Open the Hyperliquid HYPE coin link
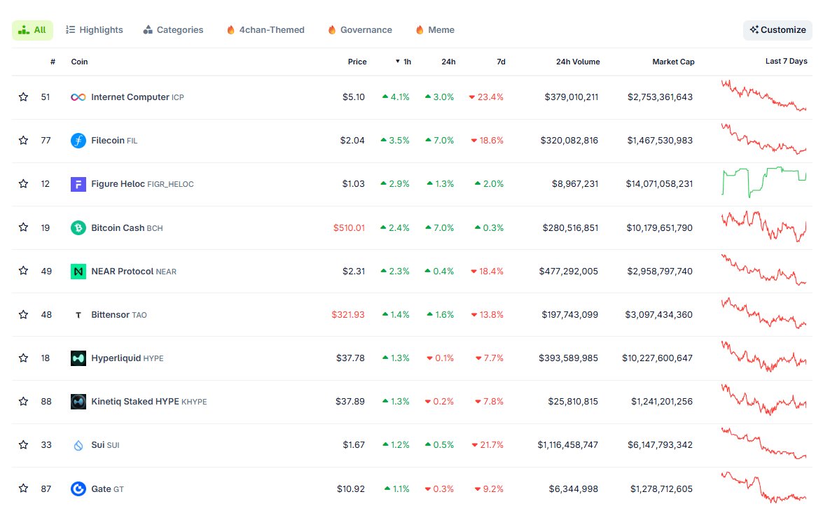Image resolution: width=830 pixels, height=506 pixels. (127, 358)
